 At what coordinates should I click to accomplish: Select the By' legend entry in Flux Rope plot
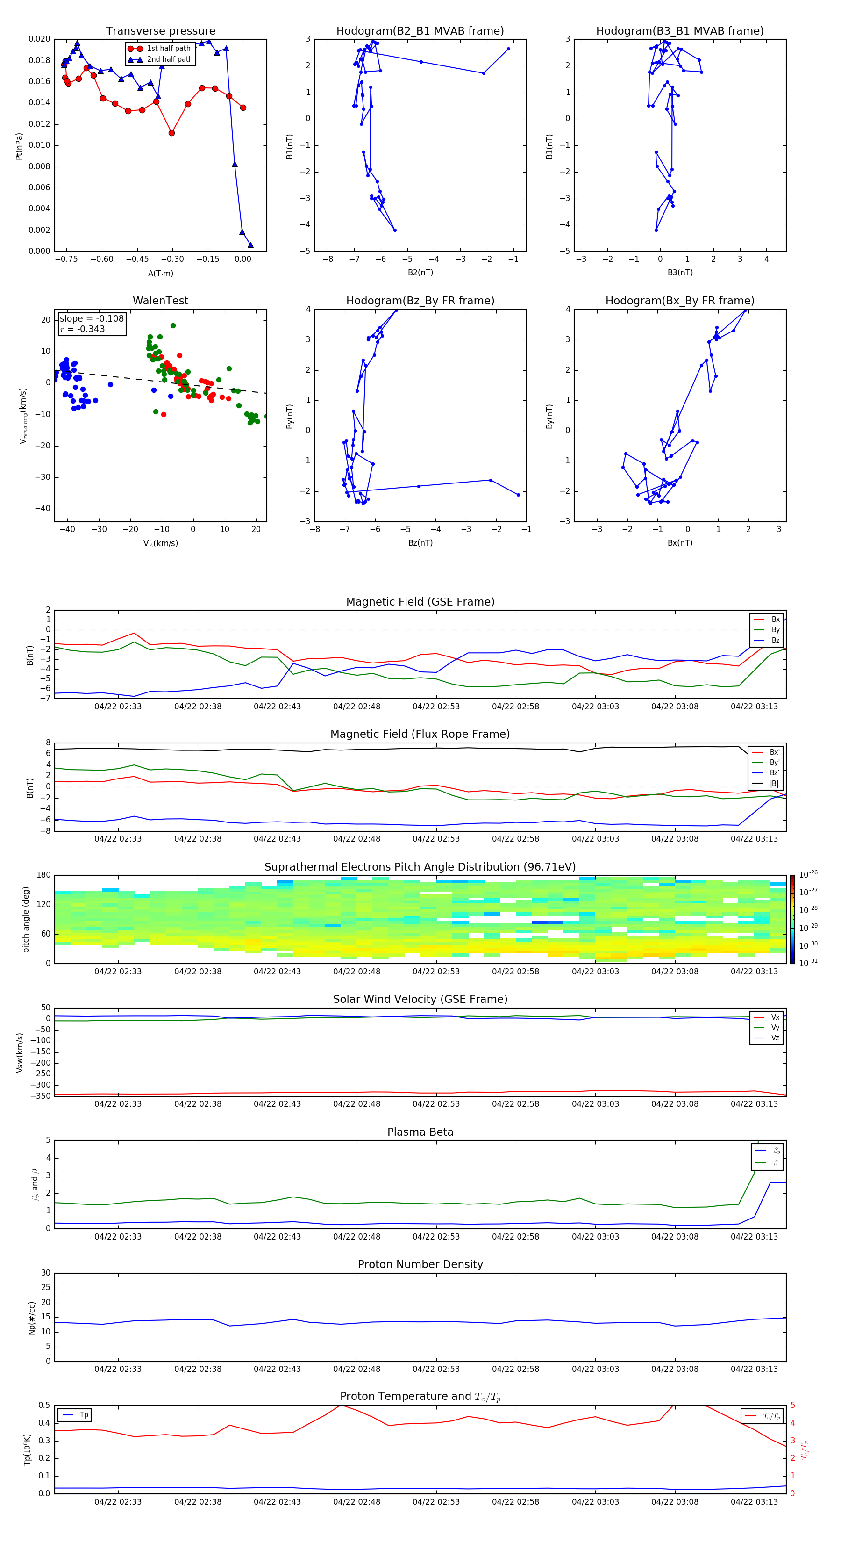[x=766, y=763]
